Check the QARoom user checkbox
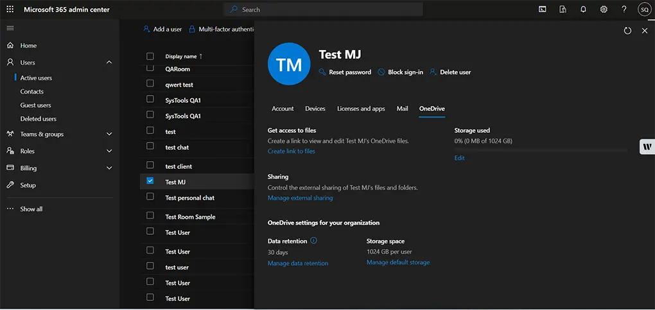655x310 pixels. pos(150,68)
